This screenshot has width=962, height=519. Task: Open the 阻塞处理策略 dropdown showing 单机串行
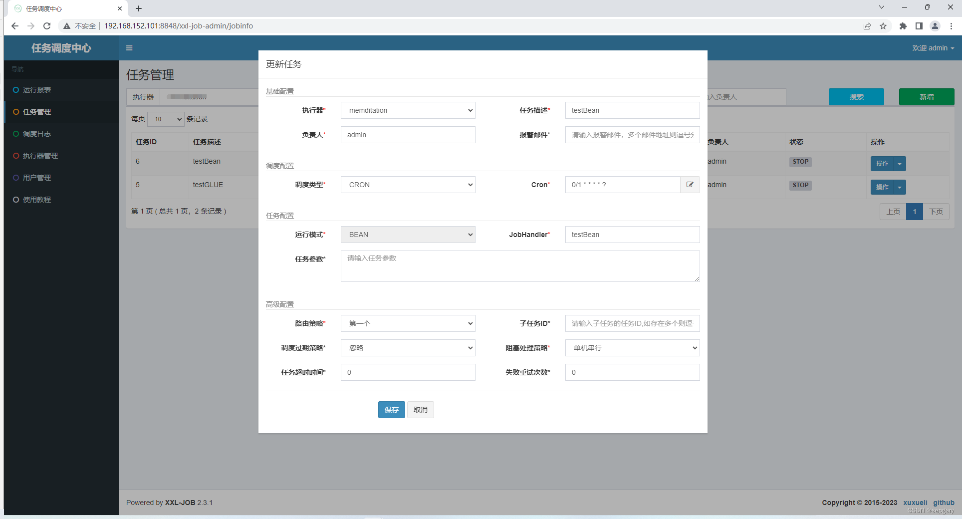click(633, 348)
